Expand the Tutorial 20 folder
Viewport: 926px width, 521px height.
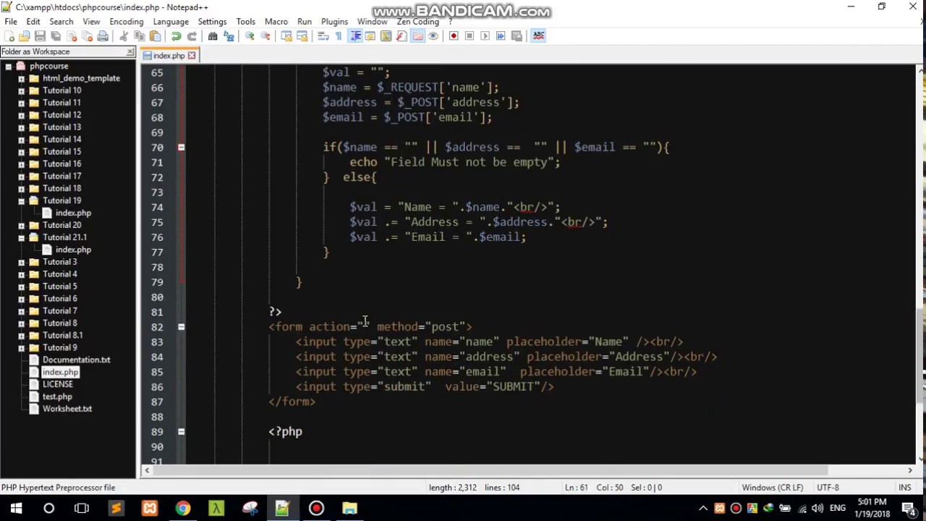[21, 225]
